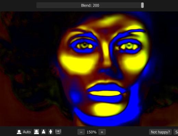Image resolution: width=178 pixels, height=136 pixels.
Task: Click the Auto face detection button
Action: point(24,132)
